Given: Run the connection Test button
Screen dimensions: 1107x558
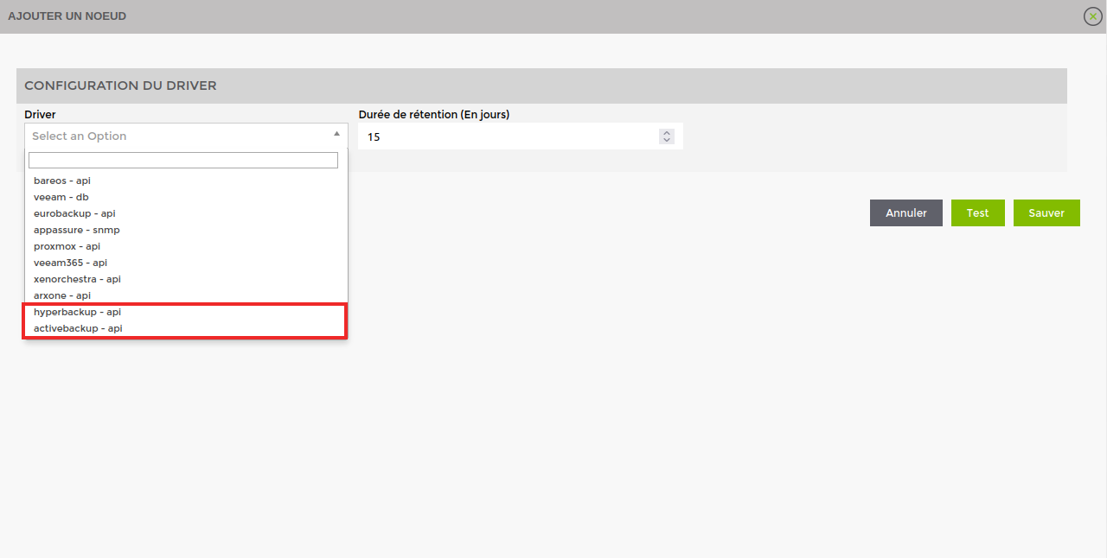Looking at the screenshot, I should (977, 213).
